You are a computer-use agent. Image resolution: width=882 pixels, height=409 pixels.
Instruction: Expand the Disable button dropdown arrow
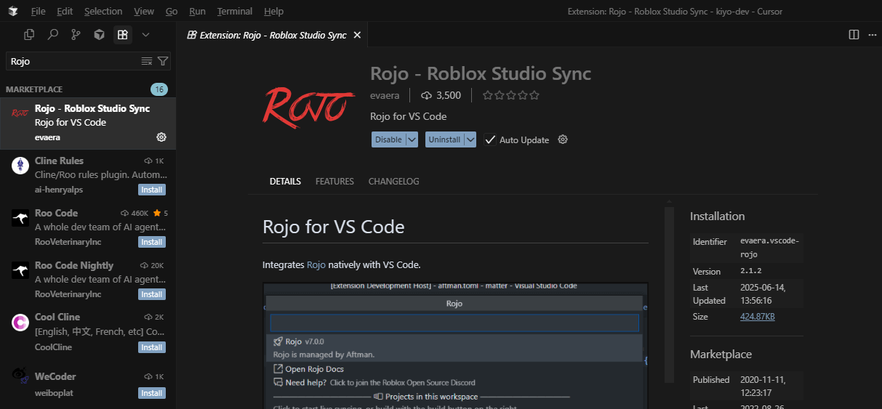412,139
